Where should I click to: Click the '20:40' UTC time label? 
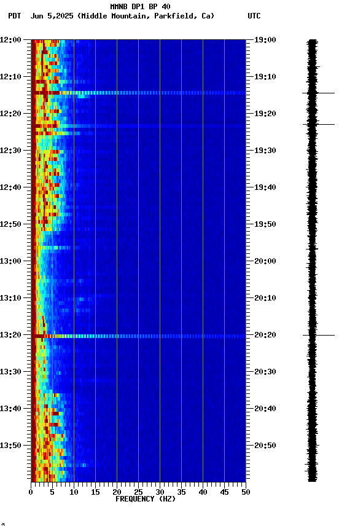coord(265,409)
